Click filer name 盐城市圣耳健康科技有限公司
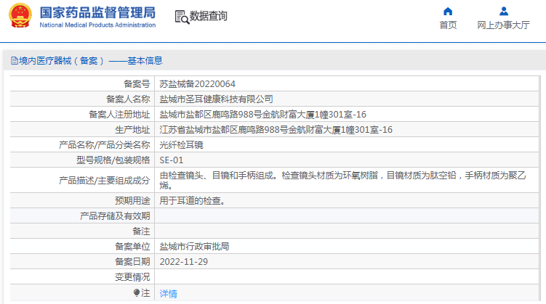 [x=216, y=99]
